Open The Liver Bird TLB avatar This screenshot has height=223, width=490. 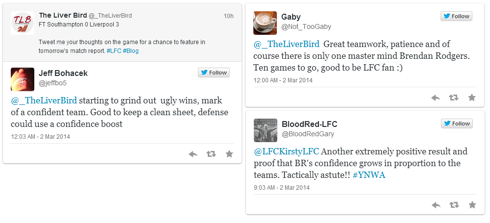point(23,23)
